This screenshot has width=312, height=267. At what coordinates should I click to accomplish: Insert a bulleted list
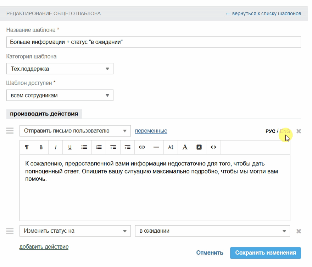coord(84,147)
